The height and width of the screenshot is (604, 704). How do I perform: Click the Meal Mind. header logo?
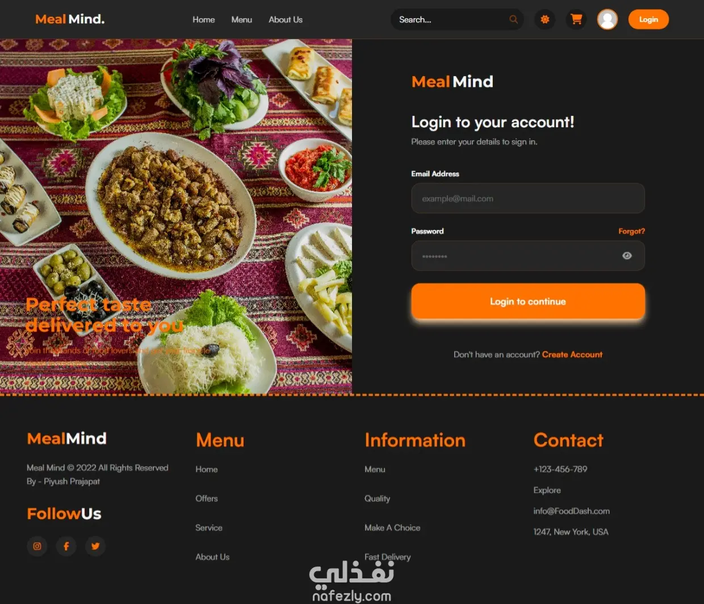(70, 19)
